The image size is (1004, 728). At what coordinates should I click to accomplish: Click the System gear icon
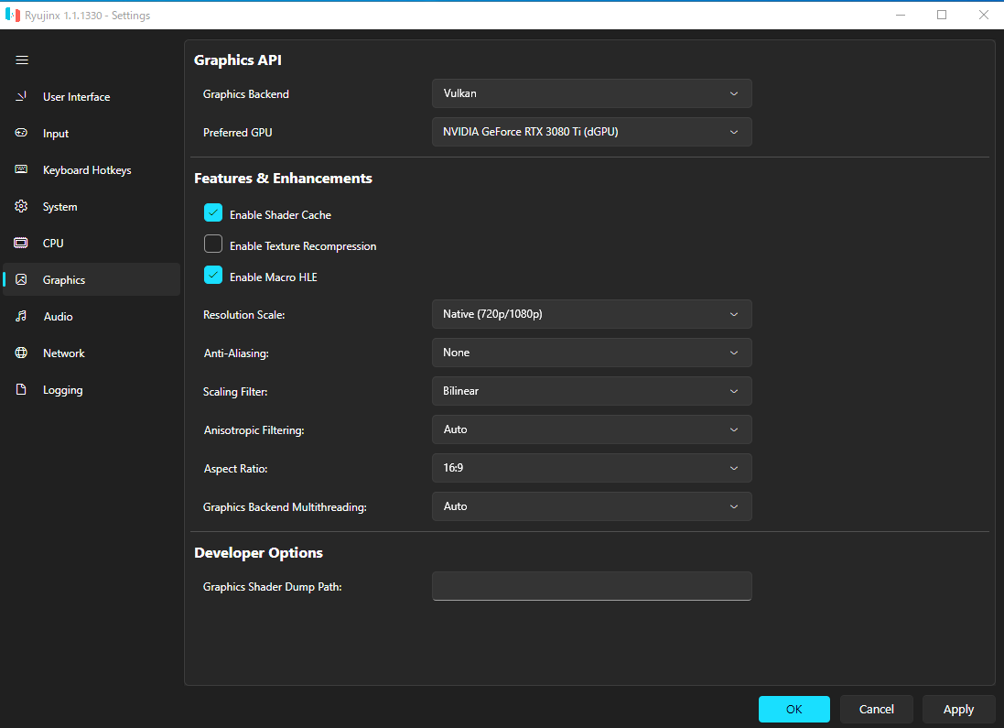[x=22, y=207]
